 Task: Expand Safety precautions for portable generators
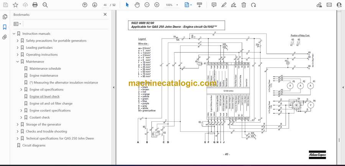pos(18,41)
